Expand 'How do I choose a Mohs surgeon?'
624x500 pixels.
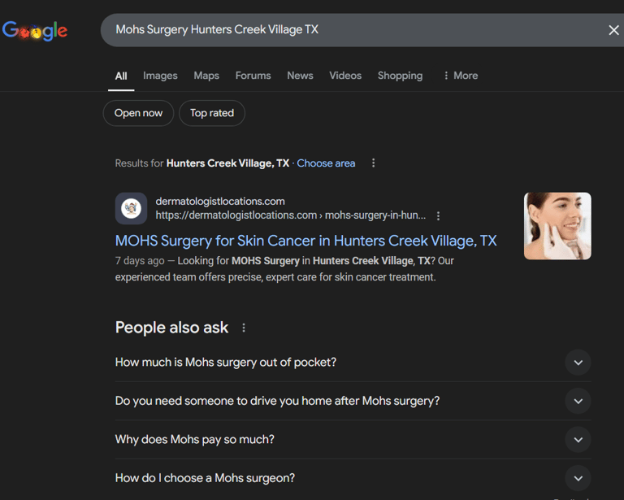coord(353,478)
